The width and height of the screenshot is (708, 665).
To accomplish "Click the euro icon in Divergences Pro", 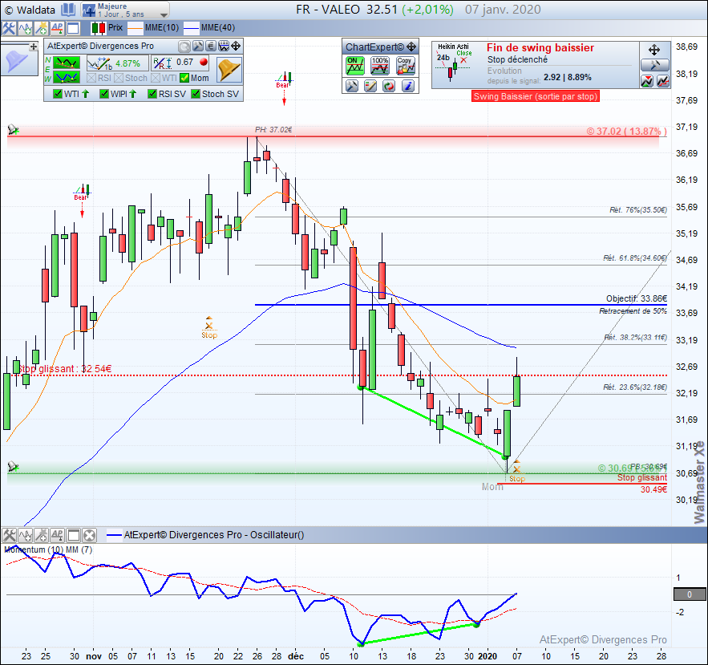I will [210, 46].
